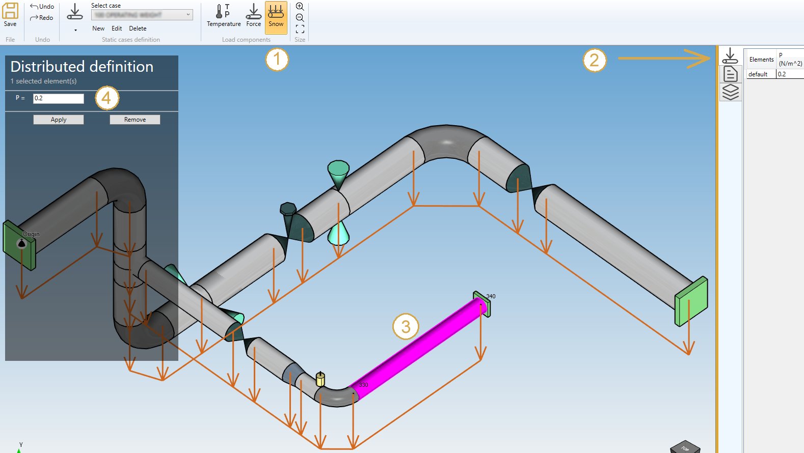Viewport: 804px width, 453px height.
Task: Click the yellow support near node 330
Action: coord(320,379)
